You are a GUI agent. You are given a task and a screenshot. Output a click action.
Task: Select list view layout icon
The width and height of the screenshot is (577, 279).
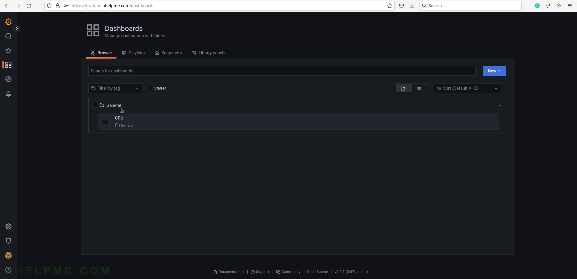(x=419, y=88)
